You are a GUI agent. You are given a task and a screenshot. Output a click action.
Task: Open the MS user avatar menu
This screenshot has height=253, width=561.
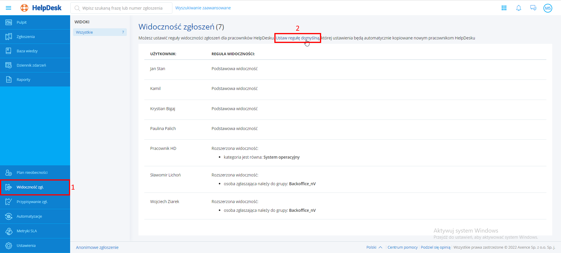coord(548,8)
